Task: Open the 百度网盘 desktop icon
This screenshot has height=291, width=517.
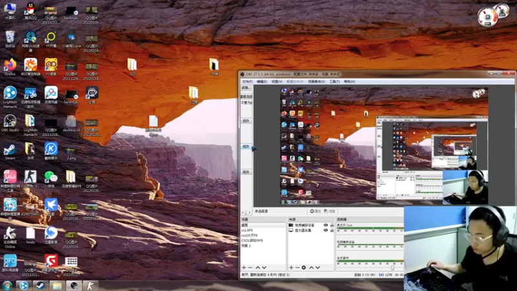Action: coord(51,95)
